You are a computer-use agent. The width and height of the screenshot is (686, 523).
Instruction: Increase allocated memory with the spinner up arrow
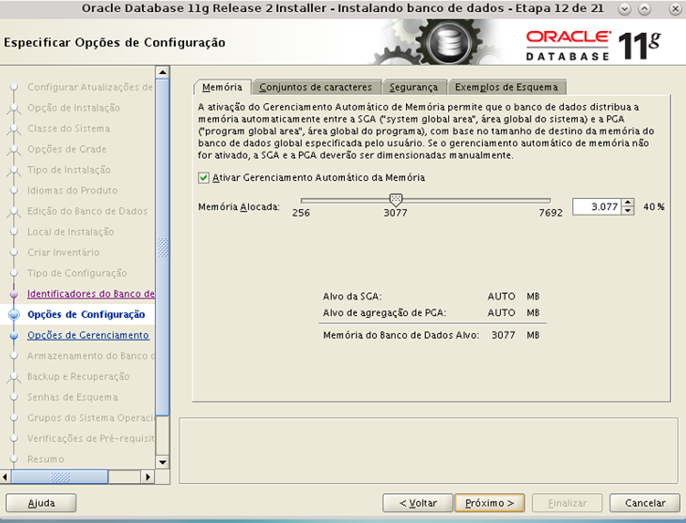pos(628,203)
